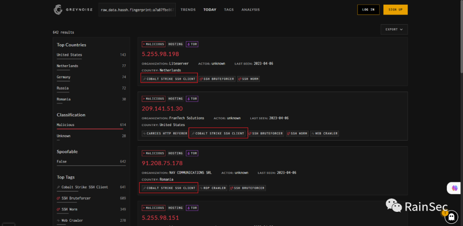This screenshot has width=463, height=226.
Task: Click into the hassh fingerprint search field
Action: coord(137,10)
